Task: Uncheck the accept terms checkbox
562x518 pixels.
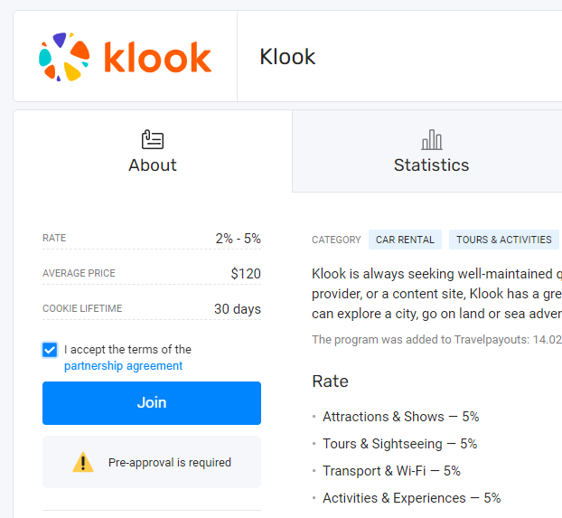Action: [x=50, y=350]
